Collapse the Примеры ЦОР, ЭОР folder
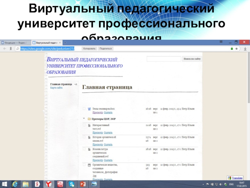This screenshot has height=188, width=250. click(84, 118)
